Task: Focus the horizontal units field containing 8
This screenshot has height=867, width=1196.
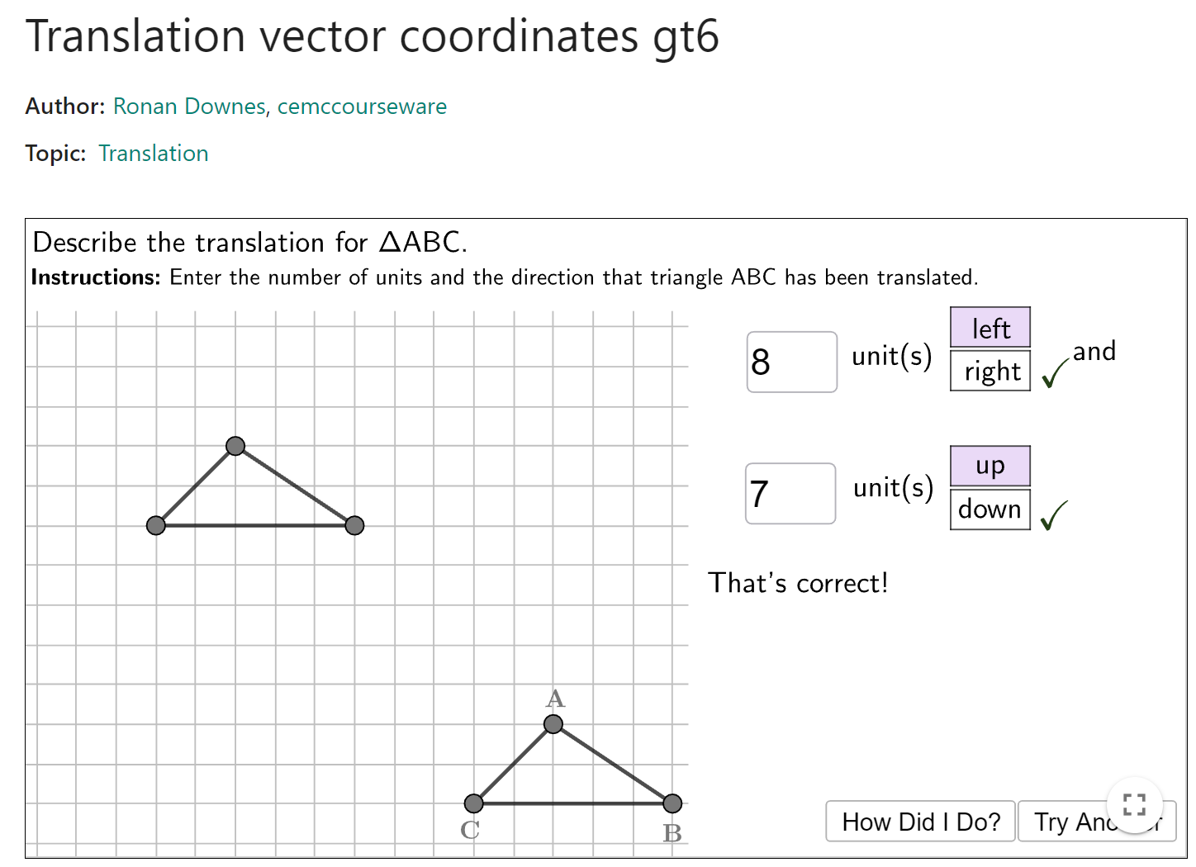Action: (792, 362)
